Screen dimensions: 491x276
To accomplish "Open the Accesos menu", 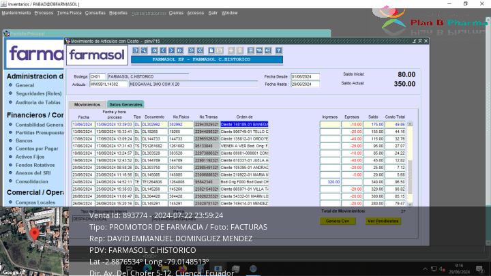I will [x=196, y=13].
